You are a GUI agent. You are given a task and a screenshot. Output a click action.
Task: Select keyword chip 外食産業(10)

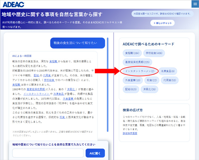click(133, 80)
